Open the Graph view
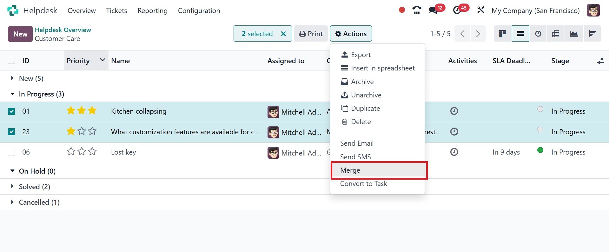The image size is (609, 252). click(x=574, y=34)
